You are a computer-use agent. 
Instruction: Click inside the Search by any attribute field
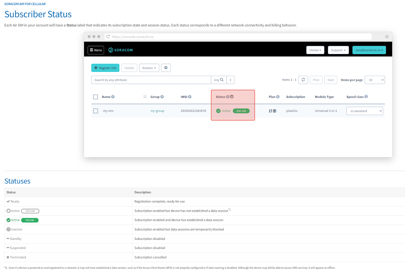coord(151,80)
